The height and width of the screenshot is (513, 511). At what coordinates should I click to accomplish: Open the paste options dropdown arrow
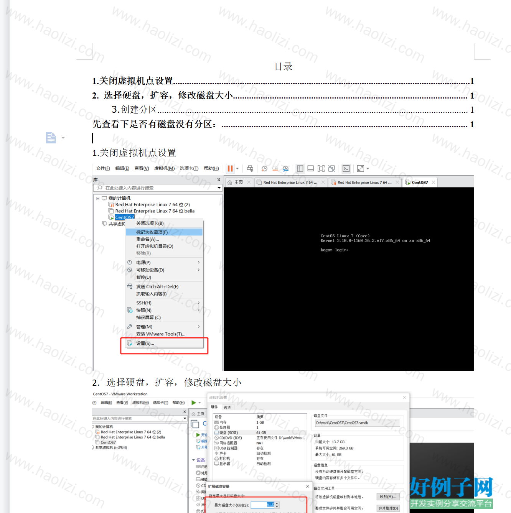(63, 138)
